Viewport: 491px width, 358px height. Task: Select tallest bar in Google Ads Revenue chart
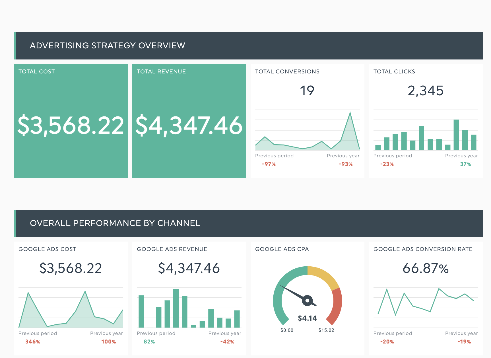point(176,308)
